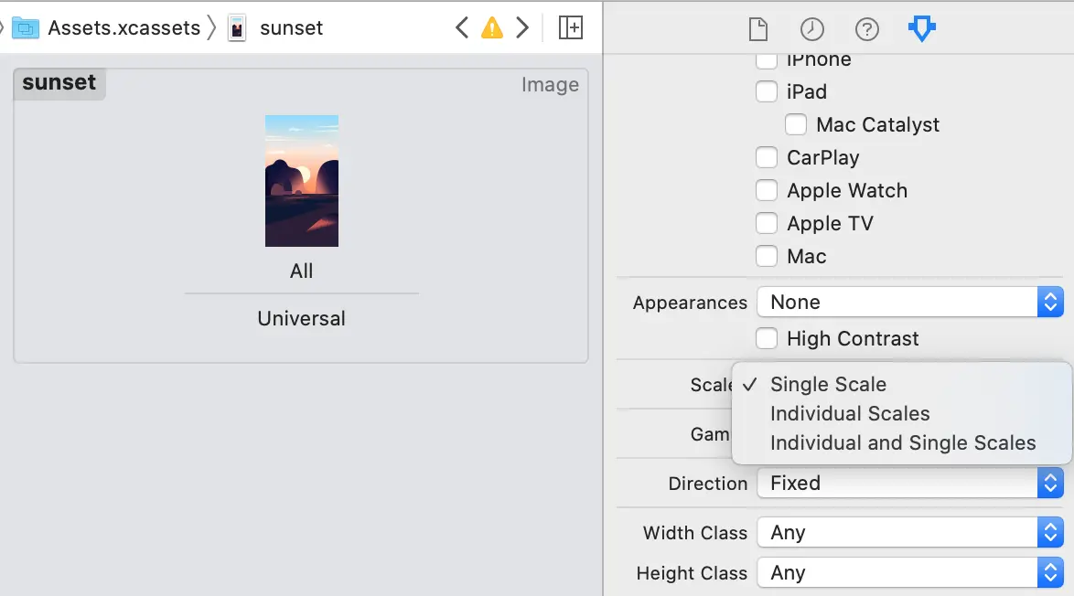Click the add editor split icon

click(x=570, y=28)
